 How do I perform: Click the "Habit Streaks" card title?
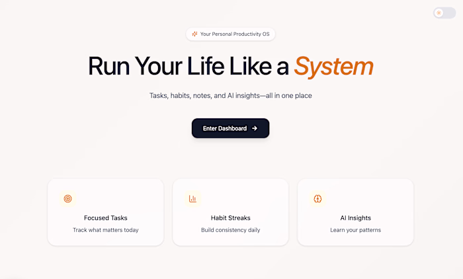click(231, 218)
